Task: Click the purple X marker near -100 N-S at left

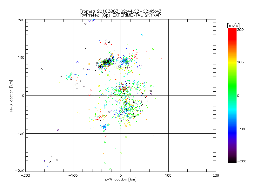Action: 58,130
